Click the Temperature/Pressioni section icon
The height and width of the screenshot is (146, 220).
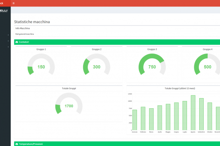(x=17, y=144)
